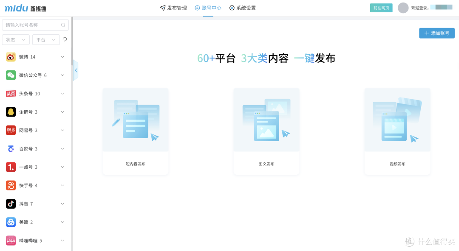Image resolution: width=459 pixels, height=251 pixels.
Task: Click the midu 新媒通 logo
Action: (25, 8)
